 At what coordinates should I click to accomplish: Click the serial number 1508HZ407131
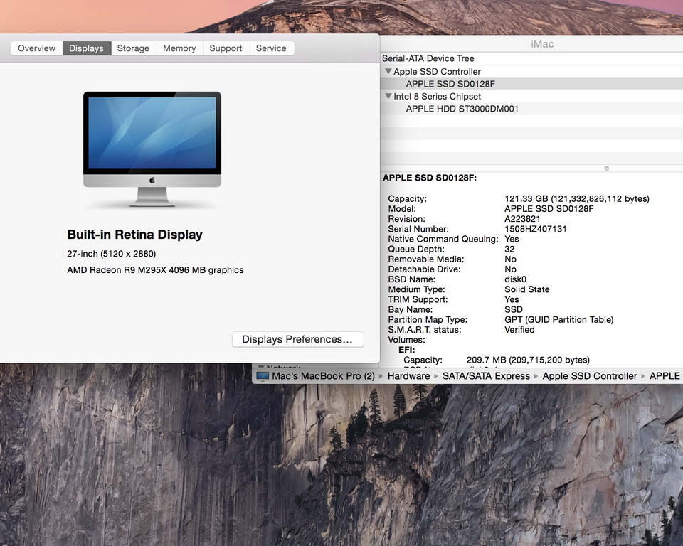pos(535,229)
